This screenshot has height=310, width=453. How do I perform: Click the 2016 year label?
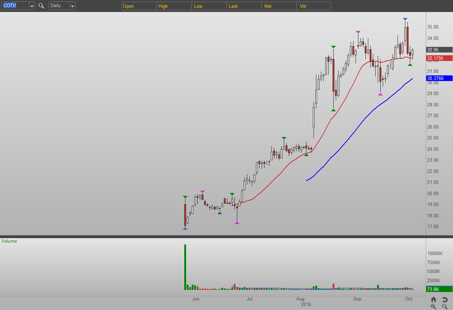coord(306,304)
